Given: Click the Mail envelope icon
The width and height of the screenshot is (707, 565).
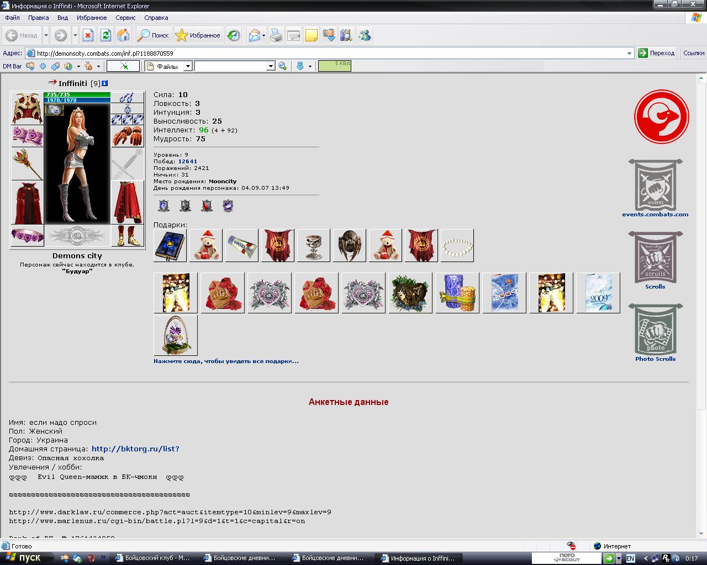Looking at the screenshot, I should point(254,35).
